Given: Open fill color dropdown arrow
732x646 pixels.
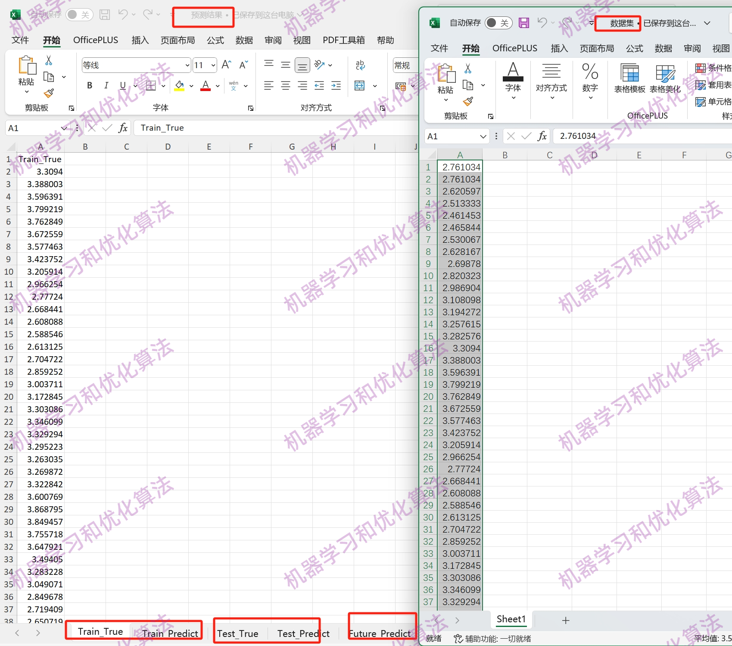Looking at the screenshot, I should [x=191, y=86].
